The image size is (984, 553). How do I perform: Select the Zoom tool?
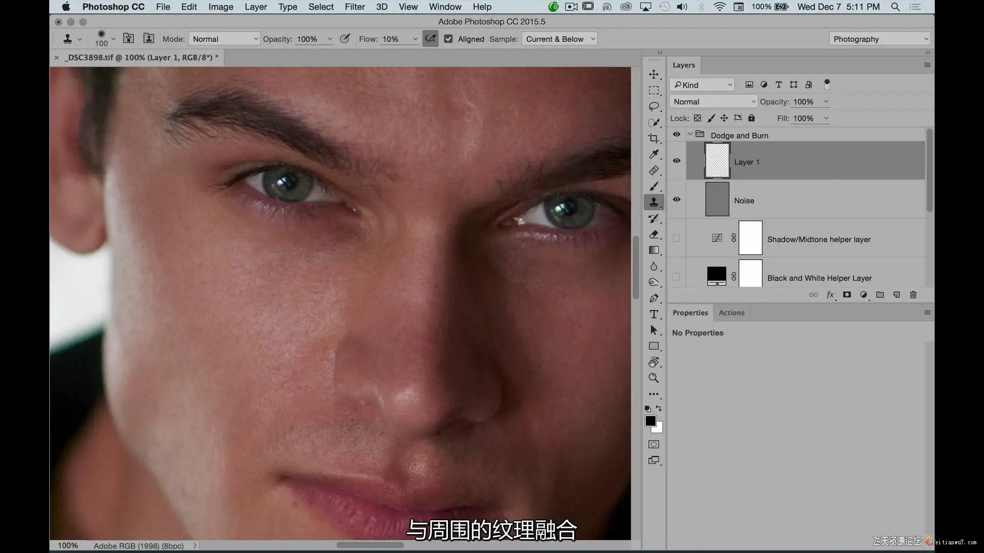653,378
